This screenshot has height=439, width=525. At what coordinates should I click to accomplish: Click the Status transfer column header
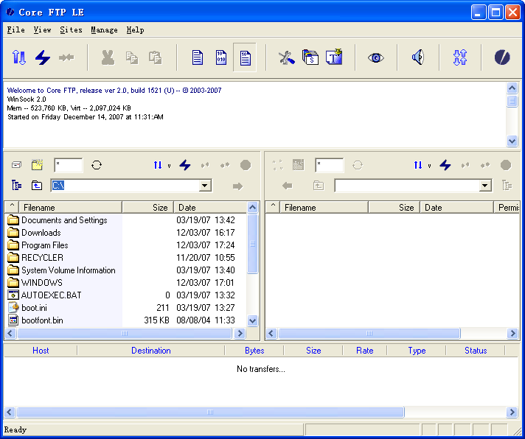pyautogui.click(x=476, y=351)
